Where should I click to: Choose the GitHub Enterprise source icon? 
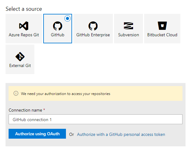pos(93,26)
